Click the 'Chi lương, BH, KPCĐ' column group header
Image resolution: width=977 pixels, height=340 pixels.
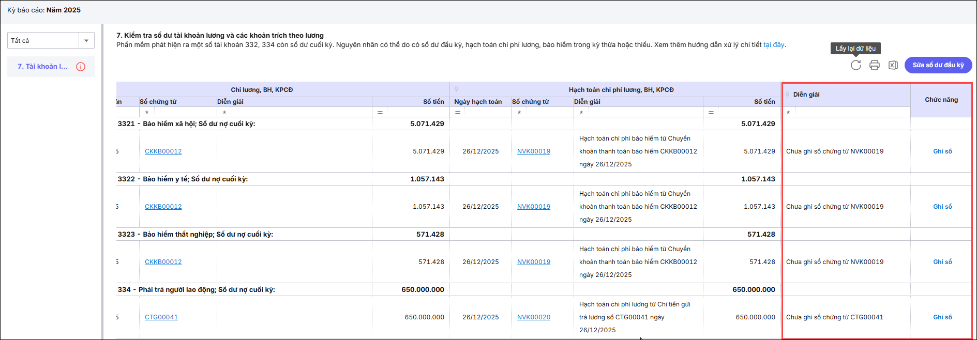coord(262,89)
